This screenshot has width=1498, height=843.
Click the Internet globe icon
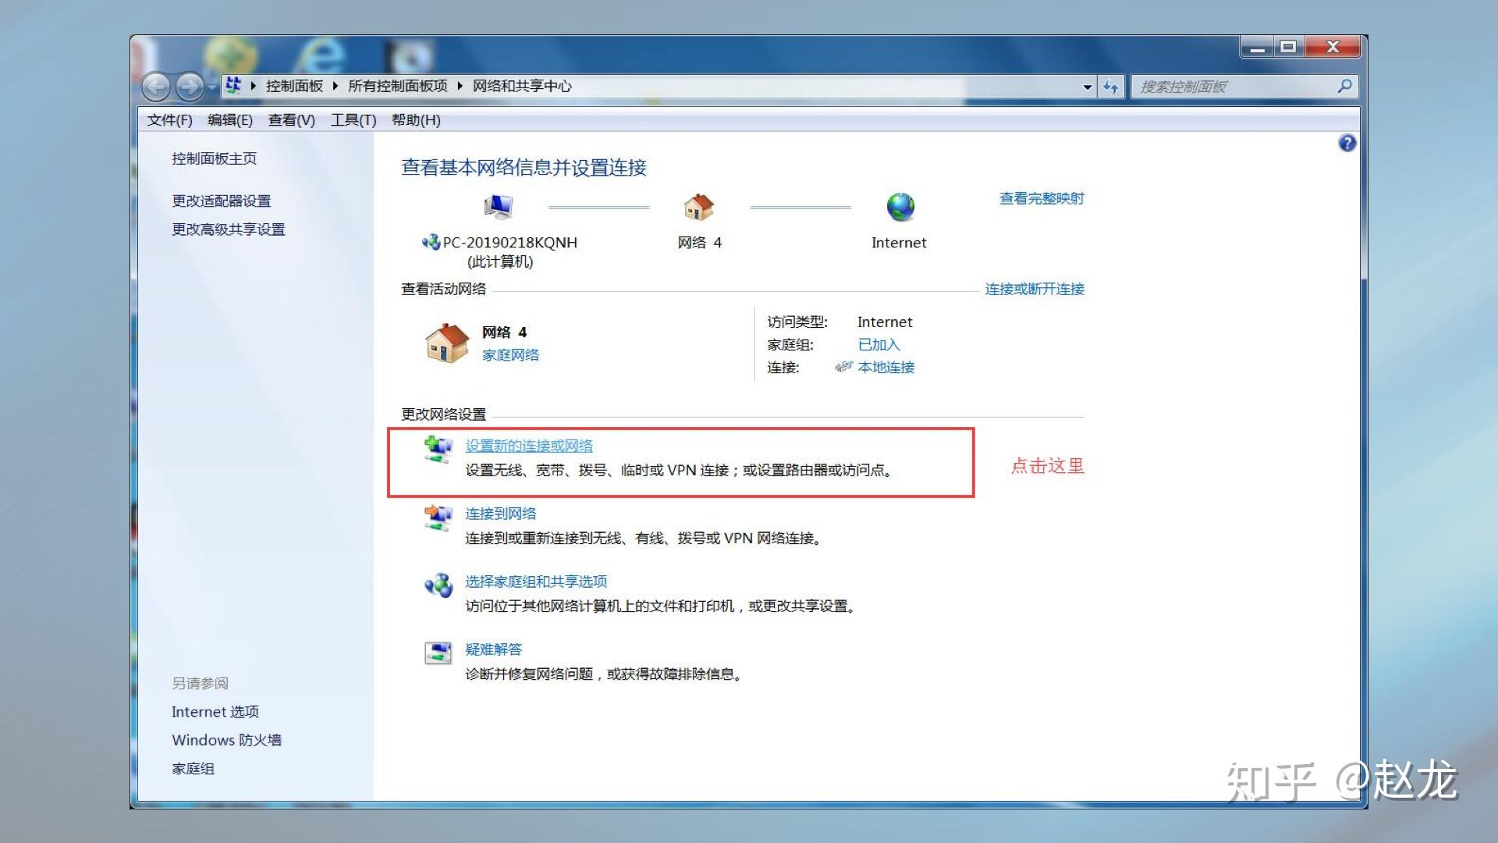900,207
